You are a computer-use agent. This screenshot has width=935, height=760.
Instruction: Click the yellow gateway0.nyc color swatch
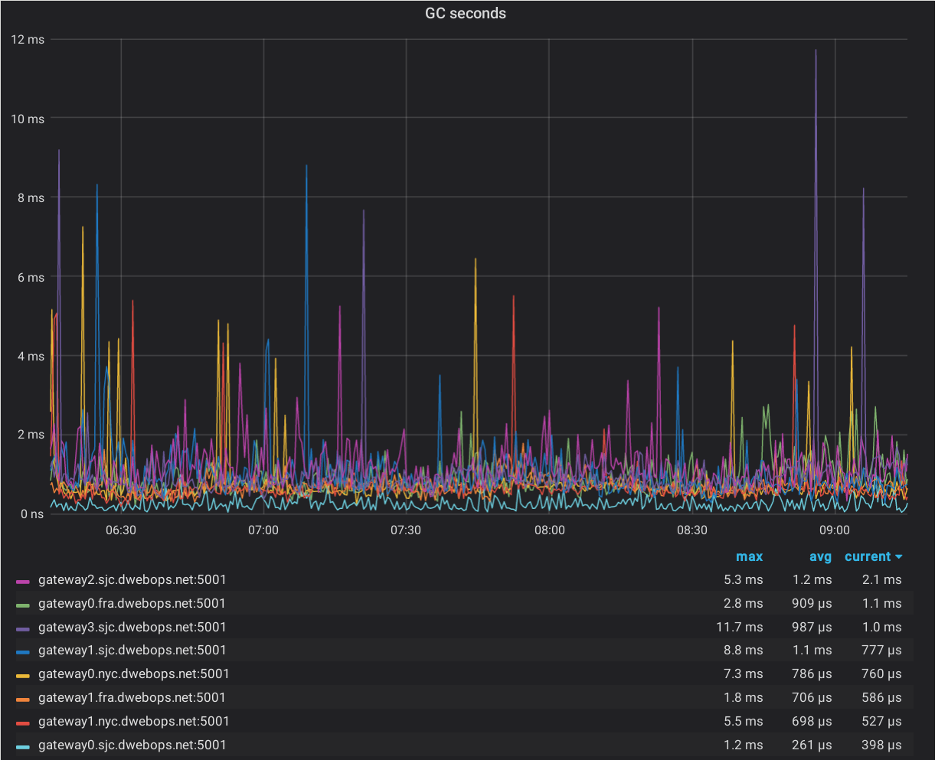tap(22, 675)
